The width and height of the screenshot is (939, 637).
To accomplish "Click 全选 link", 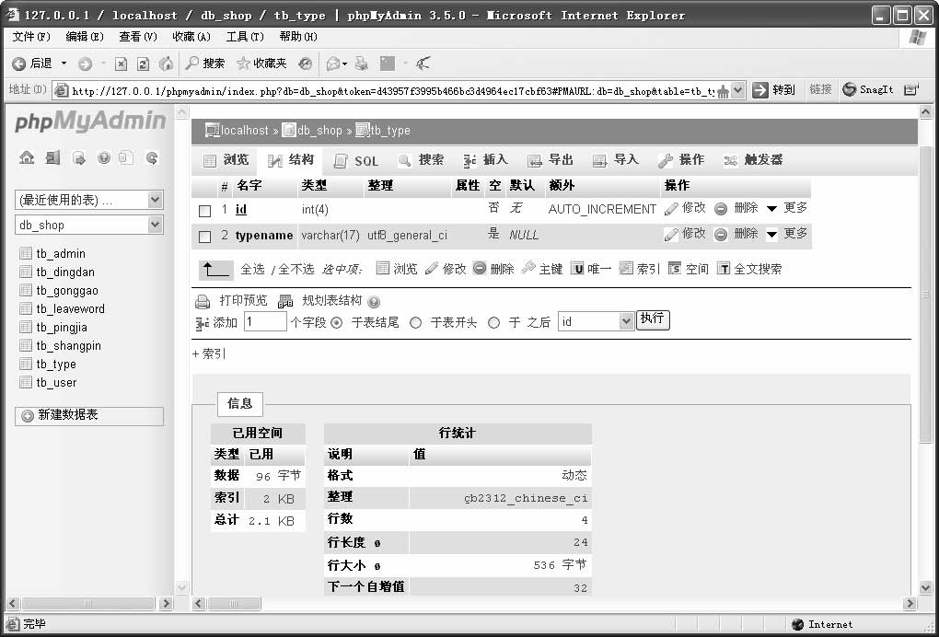I will pyautogui.click(x=252, y=270).
